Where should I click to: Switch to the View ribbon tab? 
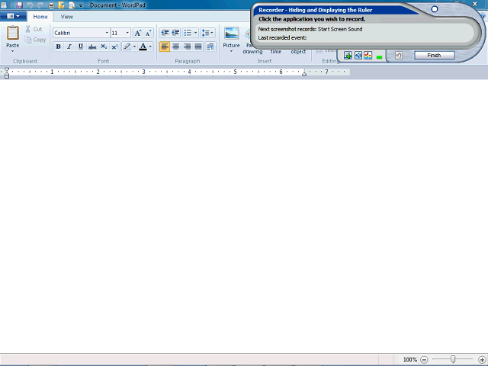click(66, 17)
